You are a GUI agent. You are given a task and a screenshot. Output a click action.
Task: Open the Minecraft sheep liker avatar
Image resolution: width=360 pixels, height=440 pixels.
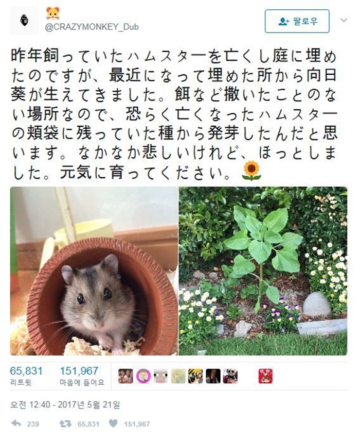160,376
